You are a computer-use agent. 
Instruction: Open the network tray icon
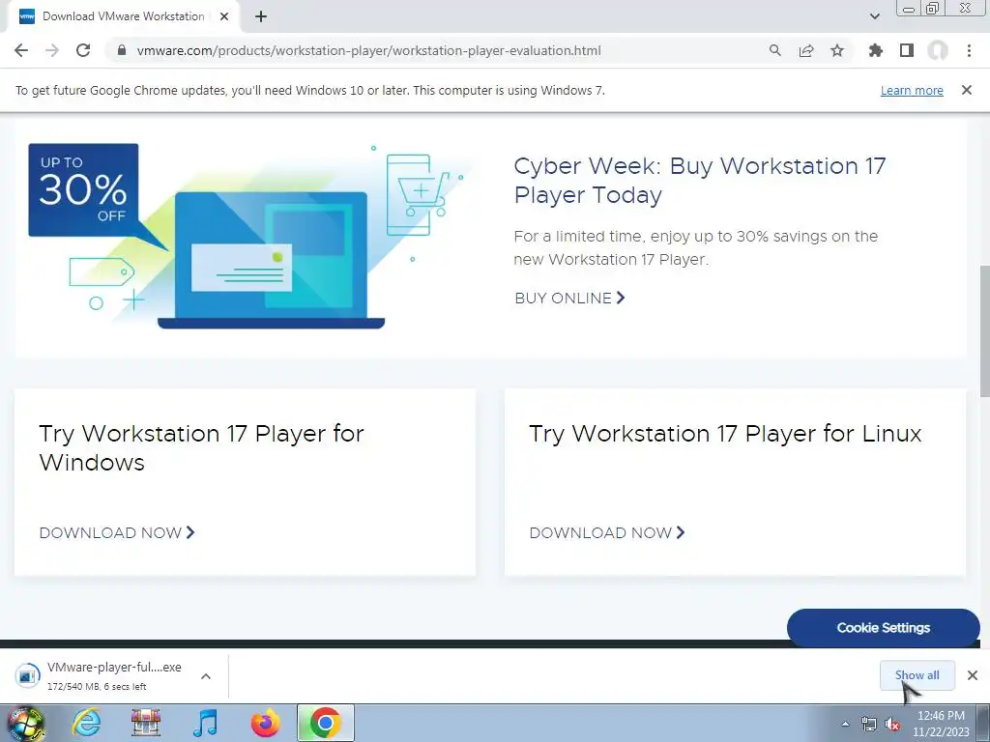tap(869, 724)
